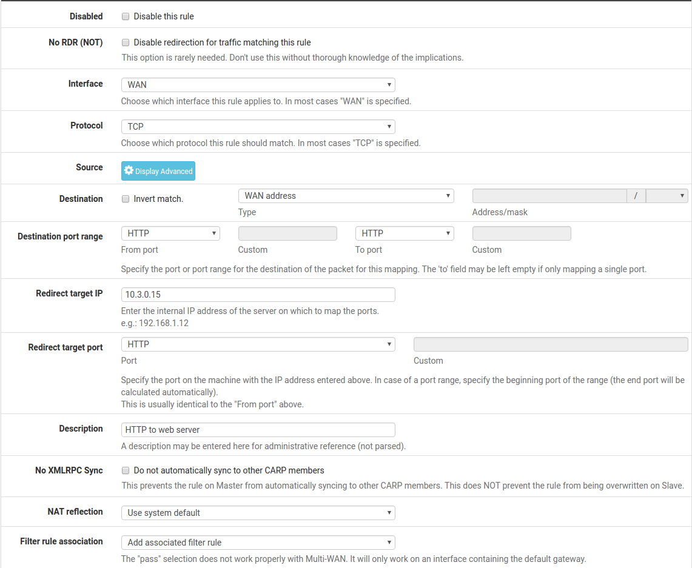Open the NAT reflection dropdown
This screenshot has height=568, width=692.
(x=258, y=513)
